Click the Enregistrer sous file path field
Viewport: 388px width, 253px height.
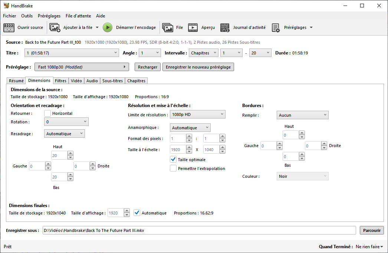coord(199,230)
